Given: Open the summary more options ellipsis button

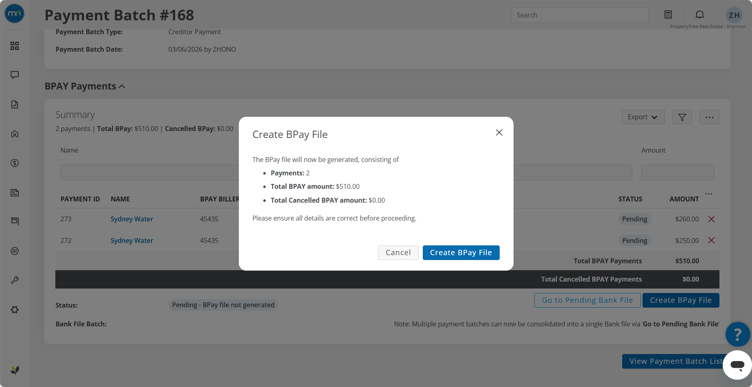Looking at the screenshot, I should 709,117.
